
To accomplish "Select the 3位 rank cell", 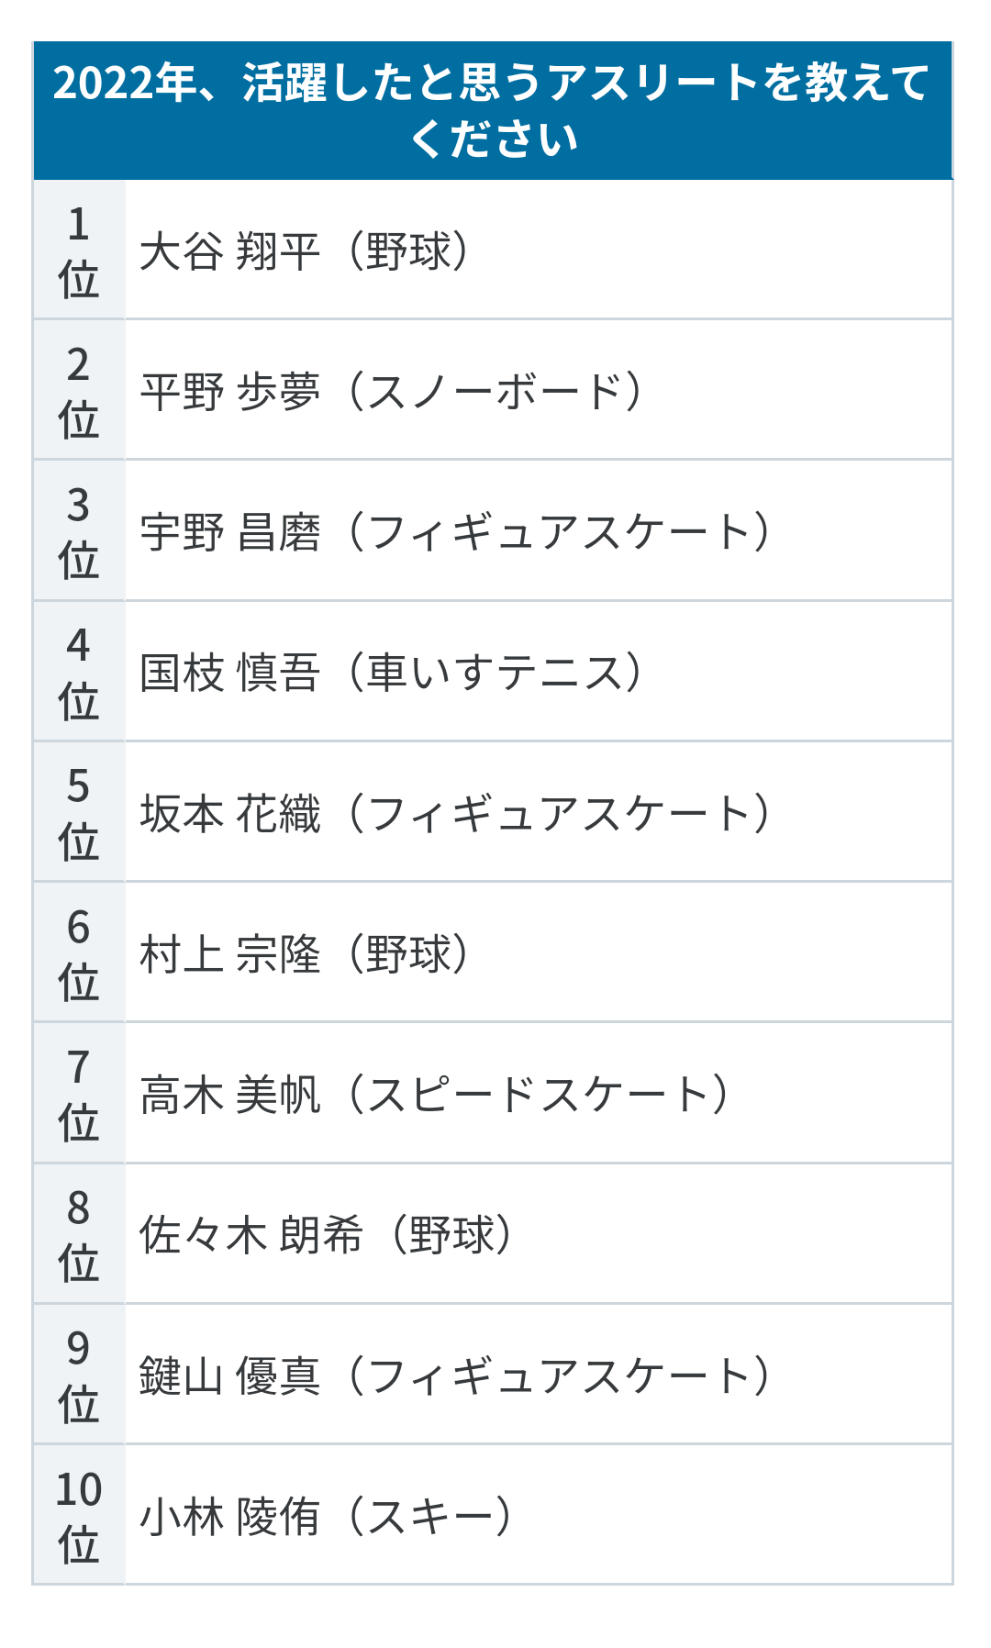I will point(79,530).
